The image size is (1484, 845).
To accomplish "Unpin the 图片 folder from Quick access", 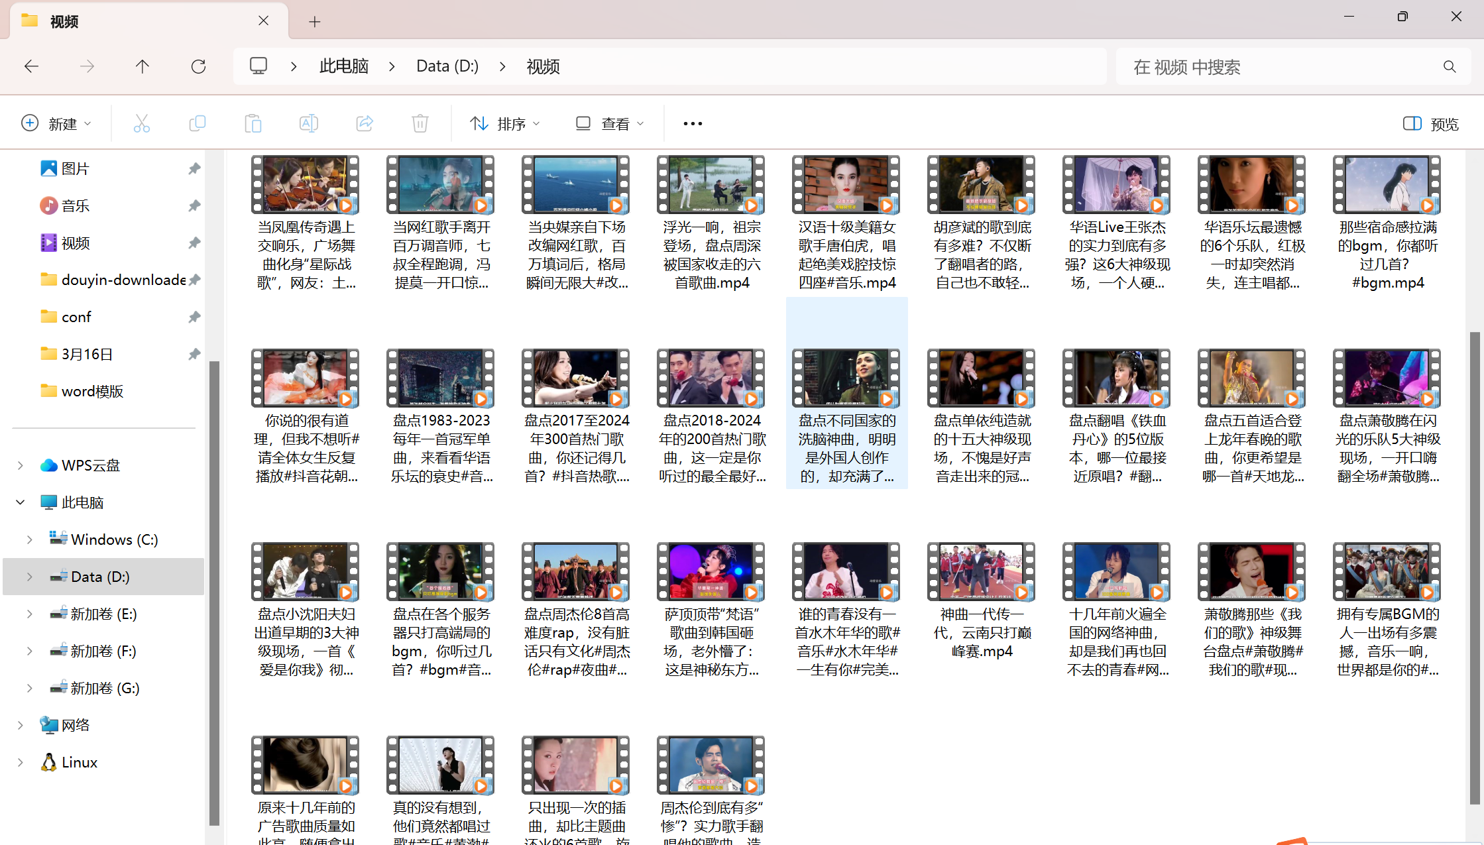I will [x=194, y=168].
